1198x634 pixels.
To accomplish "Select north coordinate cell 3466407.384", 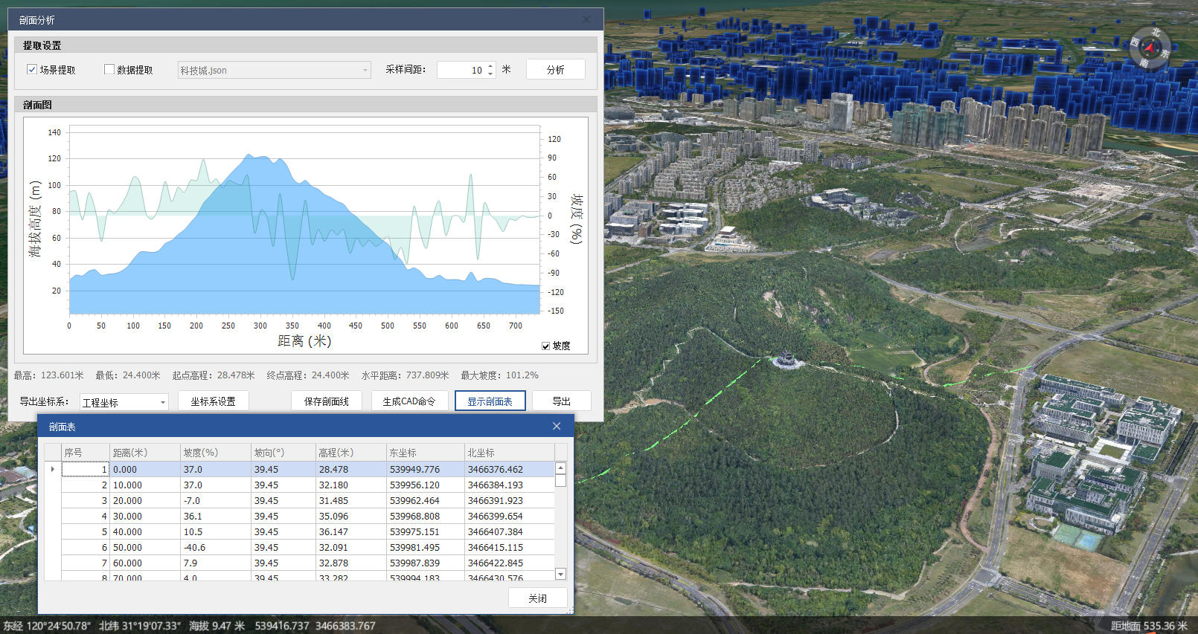I will 510,531.
